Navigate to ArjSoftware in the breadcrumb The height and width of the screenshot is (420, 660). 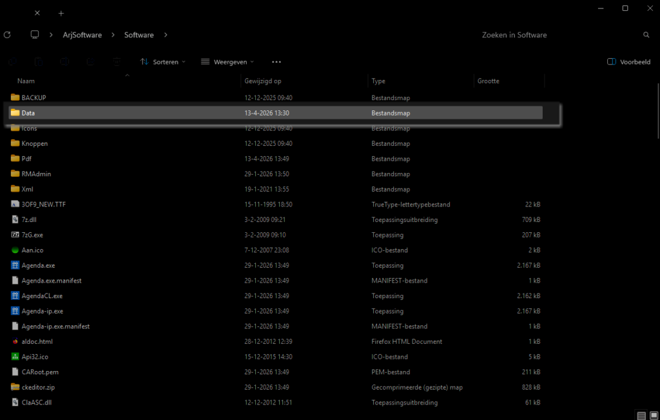tap(82, 35)
